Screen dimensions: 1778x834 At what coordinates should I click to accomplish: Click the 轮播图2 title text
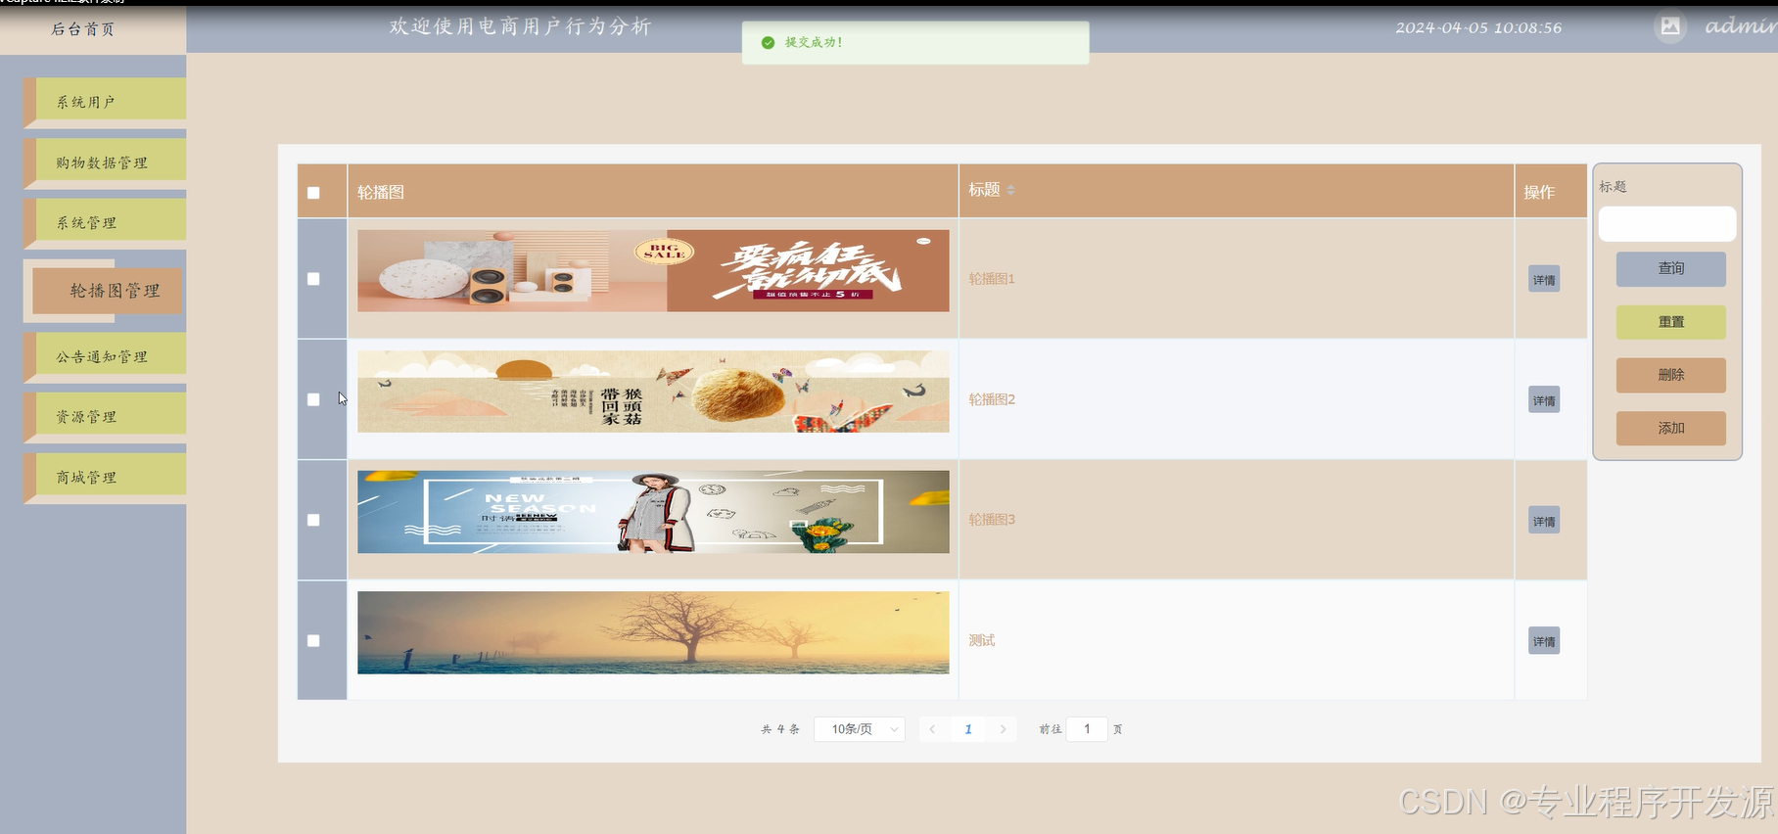click(x=992, y=399)
